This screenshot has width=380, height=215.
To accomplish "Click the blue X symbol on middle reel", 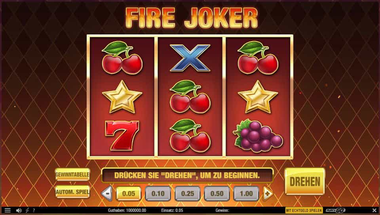I will tap(190, 58).
